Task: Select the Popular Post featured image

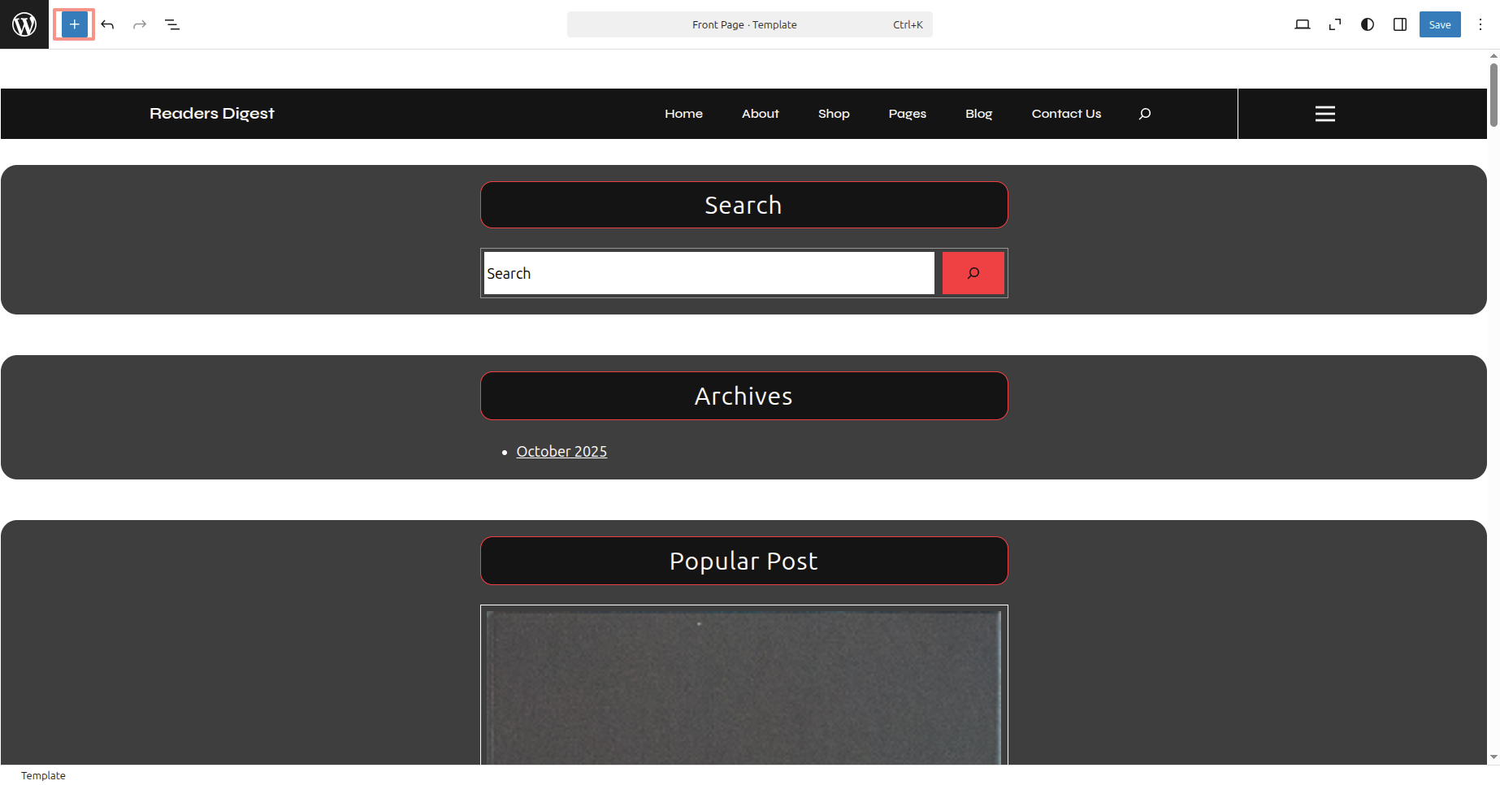Action: coord(743,687)
